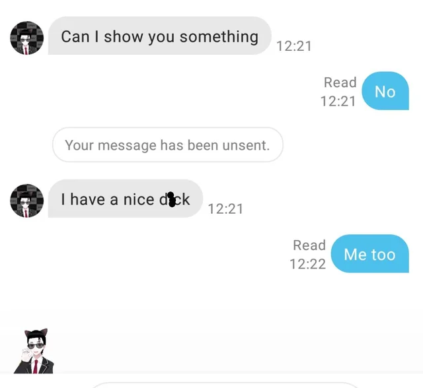Screen dimensions: 423x388
Task: Open sender avatar beside "I have a nice" message
Action: 26,201
